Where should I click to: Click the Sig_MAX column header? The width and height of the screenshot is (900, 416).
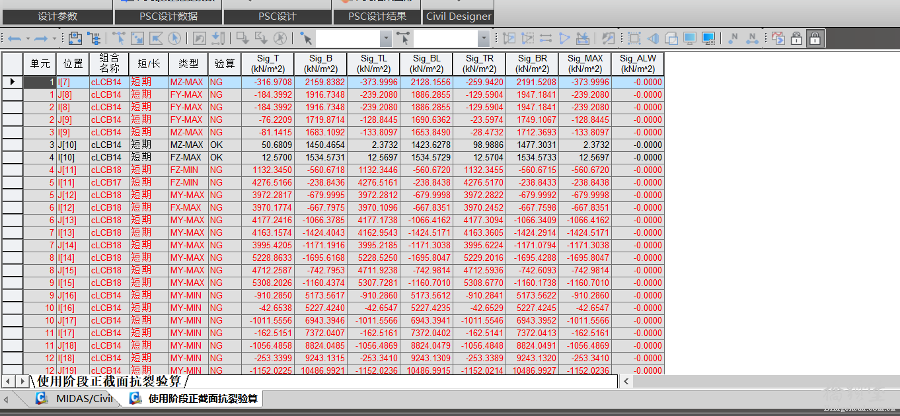click(x=585, y=64)
